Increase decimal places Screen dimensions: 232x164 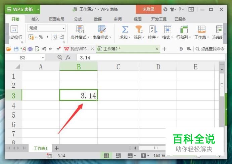point(55,37)
